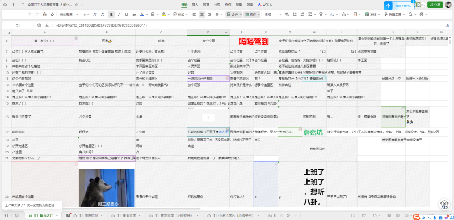454x220 pixels.
Task: Click the Sum sigma icon
Action: tap(310, 15)
